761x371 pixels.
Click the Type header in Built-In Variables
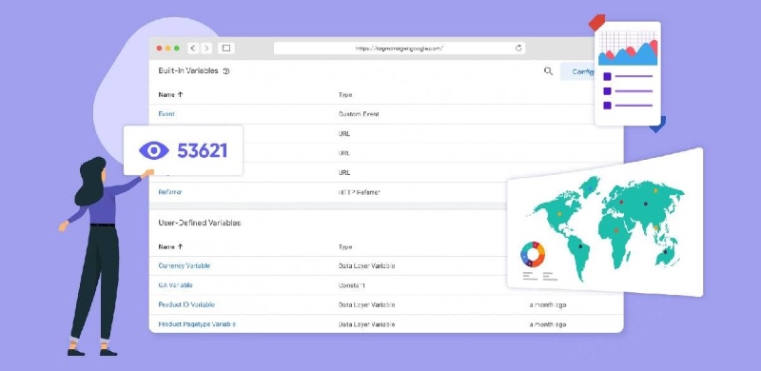(345, 95)
